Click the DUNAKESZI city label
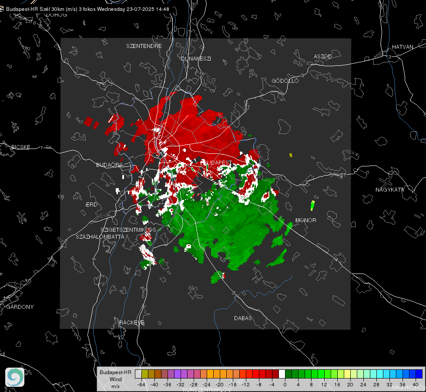Screen dimensions: 426x392 [x=196, y=58]
